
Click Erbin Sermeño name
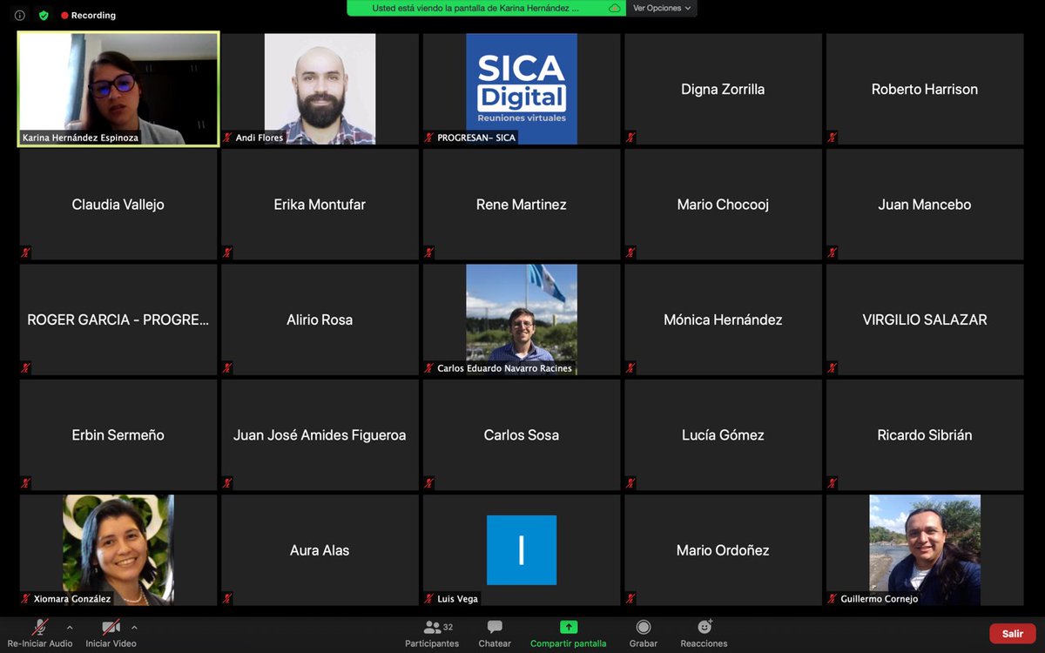[118, 435]
